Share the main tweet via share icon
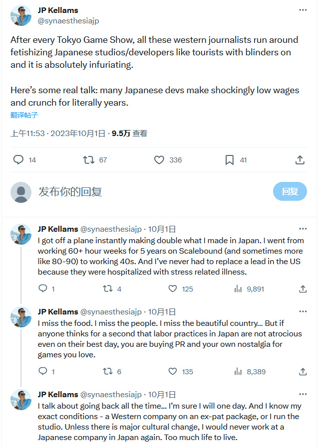 (x=300, y=160)
